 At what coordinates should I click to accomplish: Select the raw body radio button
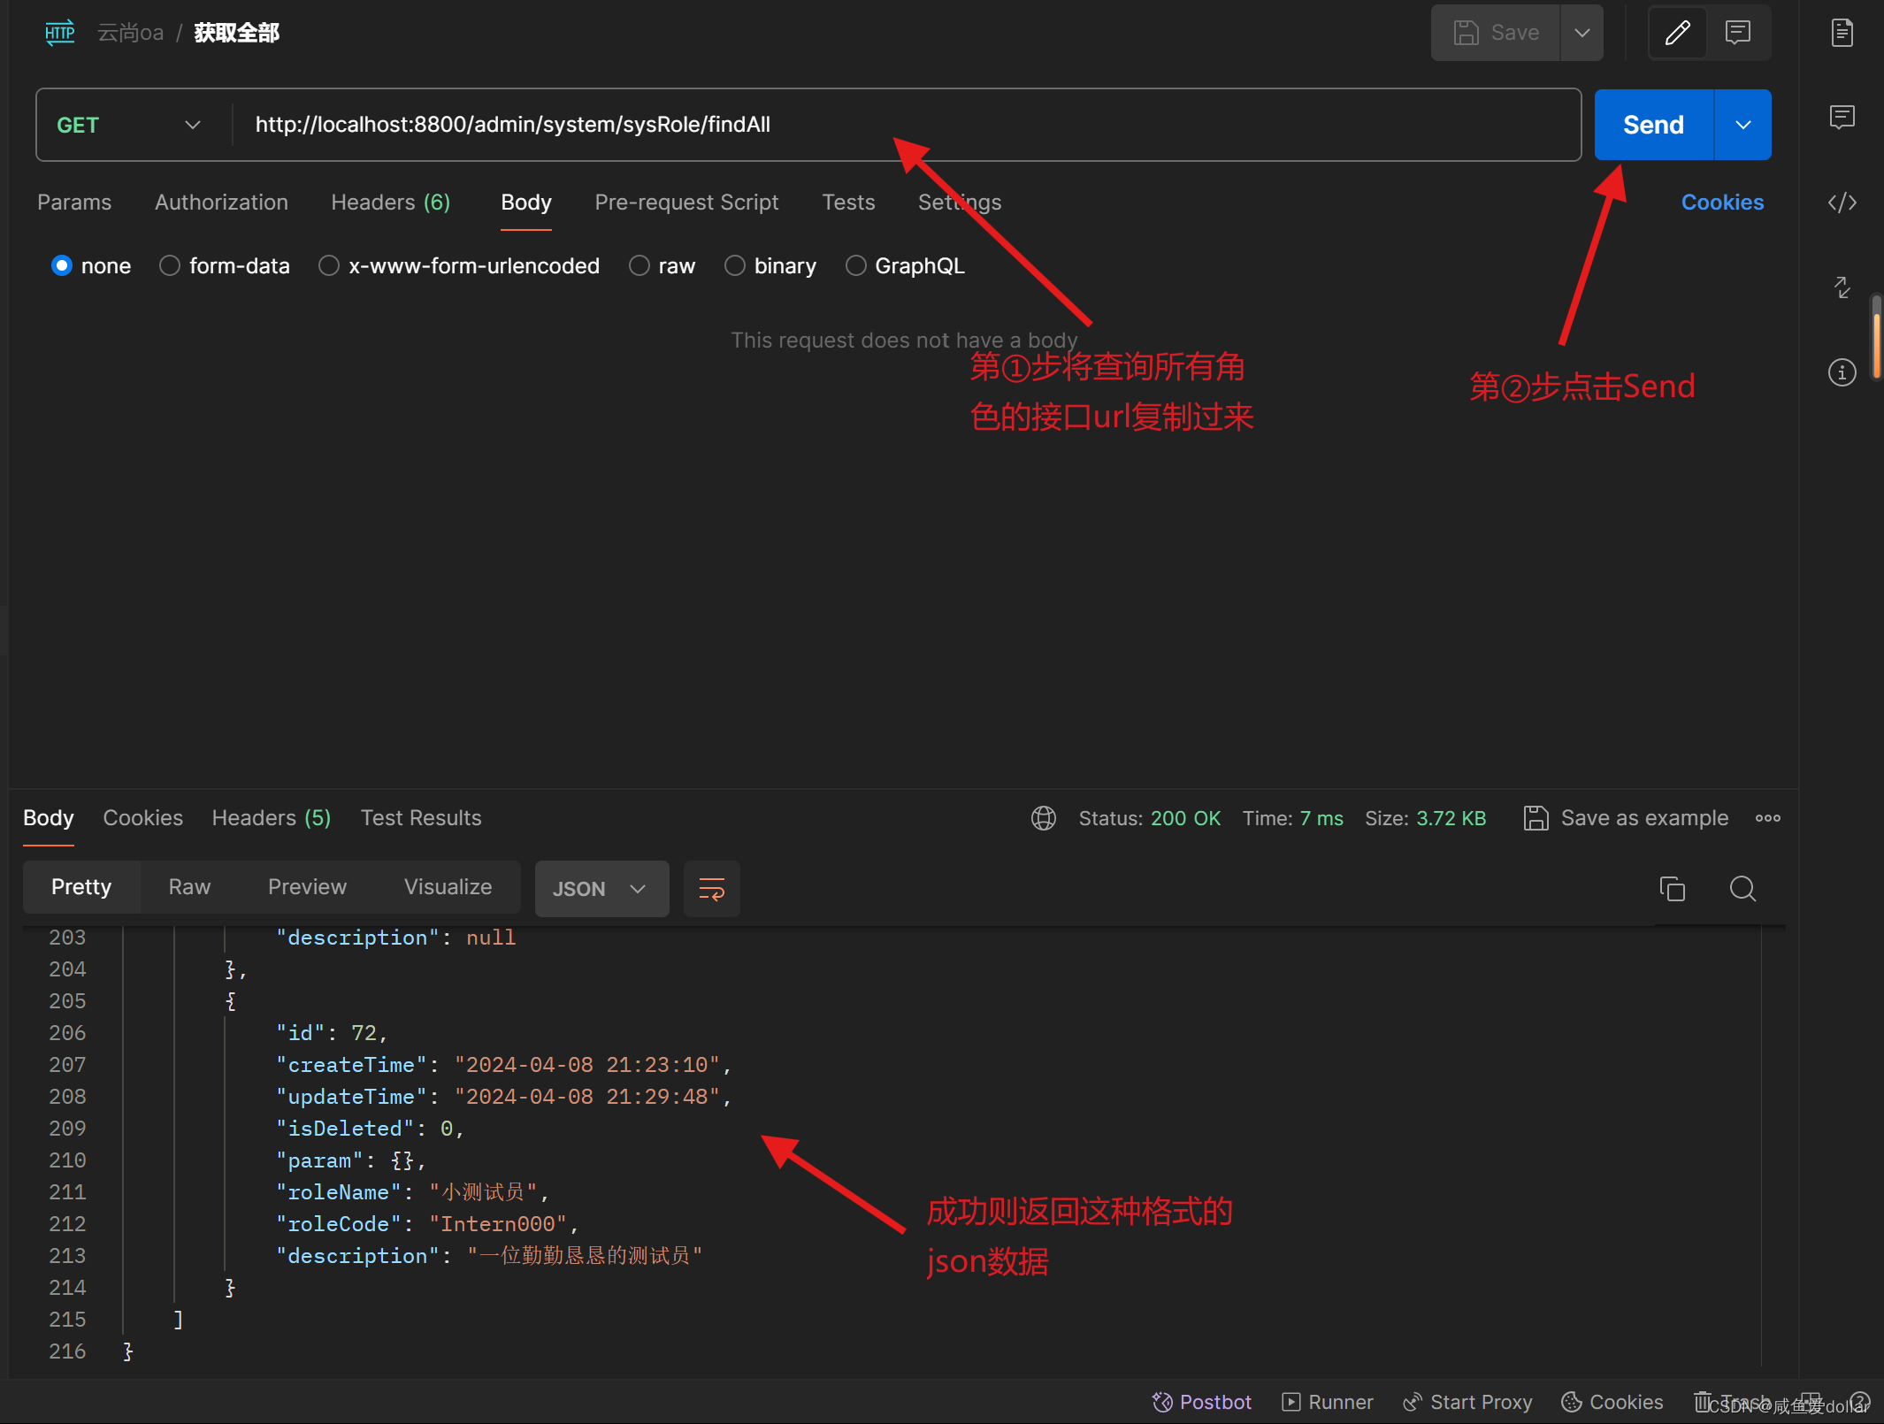pos(639,265)
